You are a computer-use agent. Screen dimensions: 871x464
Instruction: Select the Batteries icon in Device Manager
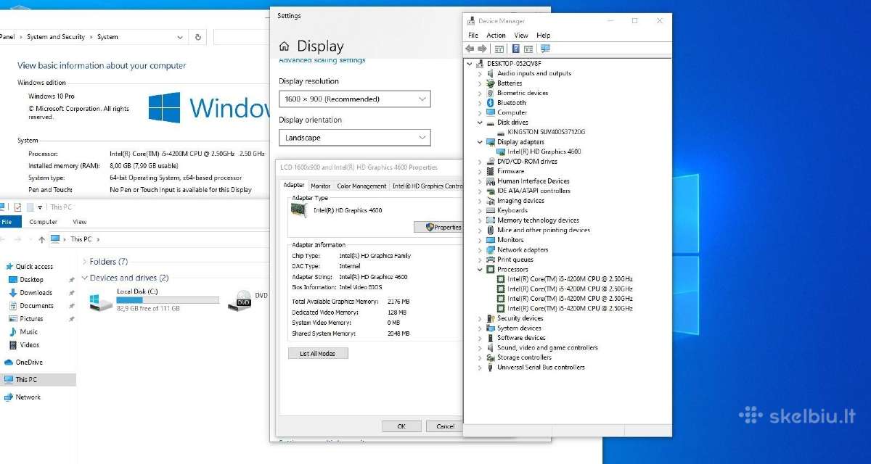pos(491,83)
